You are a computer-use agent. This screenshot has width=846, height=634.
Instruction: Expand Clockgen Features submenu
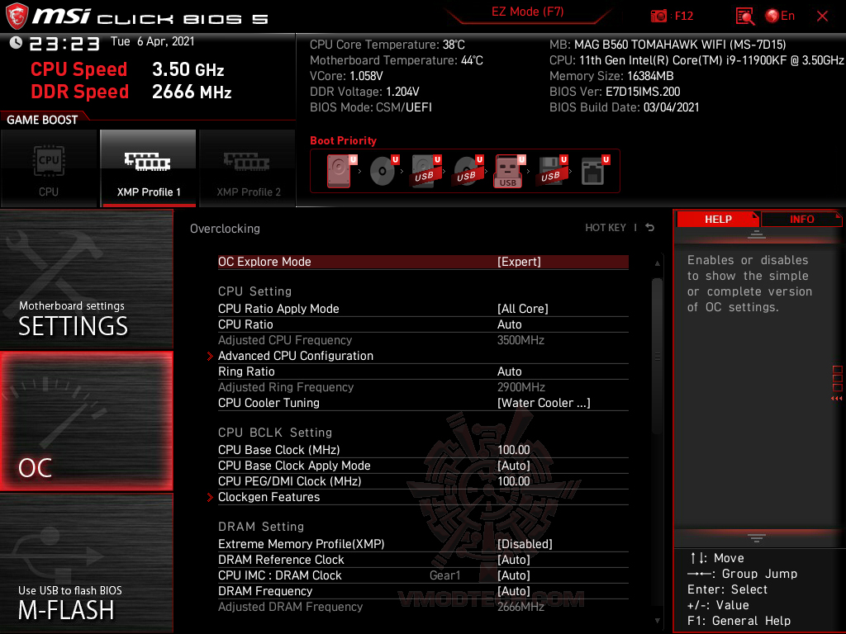click(x=423, y=497)
